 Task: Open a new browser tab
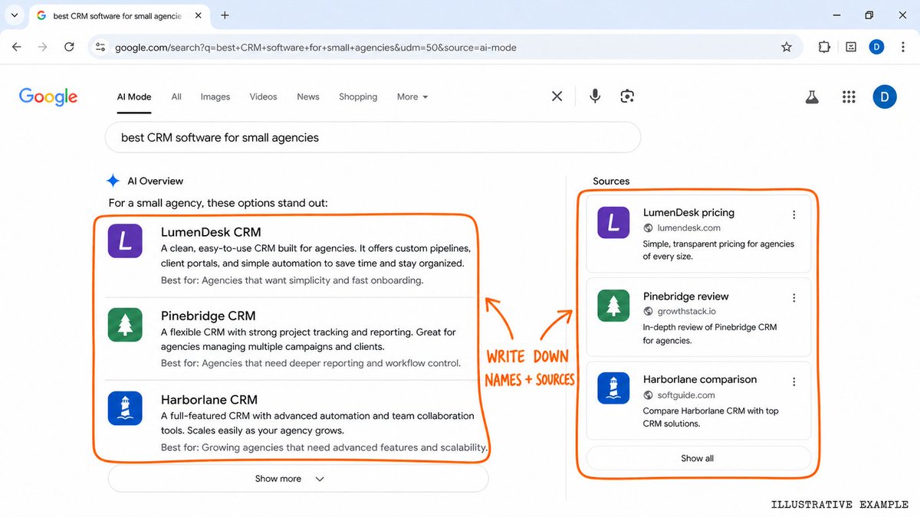pyautogui.click(x=225, y=15)
